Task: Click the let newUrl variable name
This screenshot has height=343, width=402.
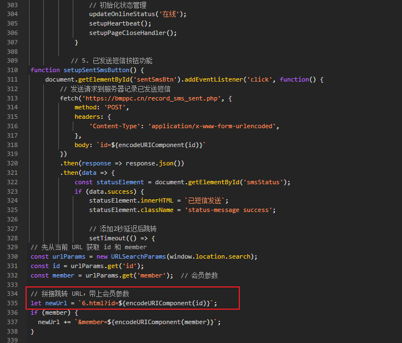Action: click(x=56, y=303)
